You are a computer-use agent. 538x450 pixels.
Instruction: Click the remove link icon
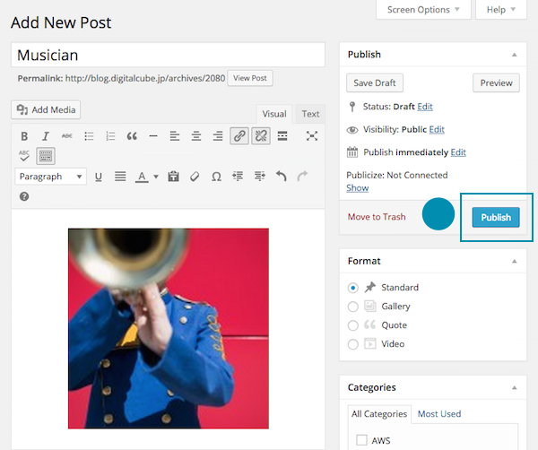[261, 136]
